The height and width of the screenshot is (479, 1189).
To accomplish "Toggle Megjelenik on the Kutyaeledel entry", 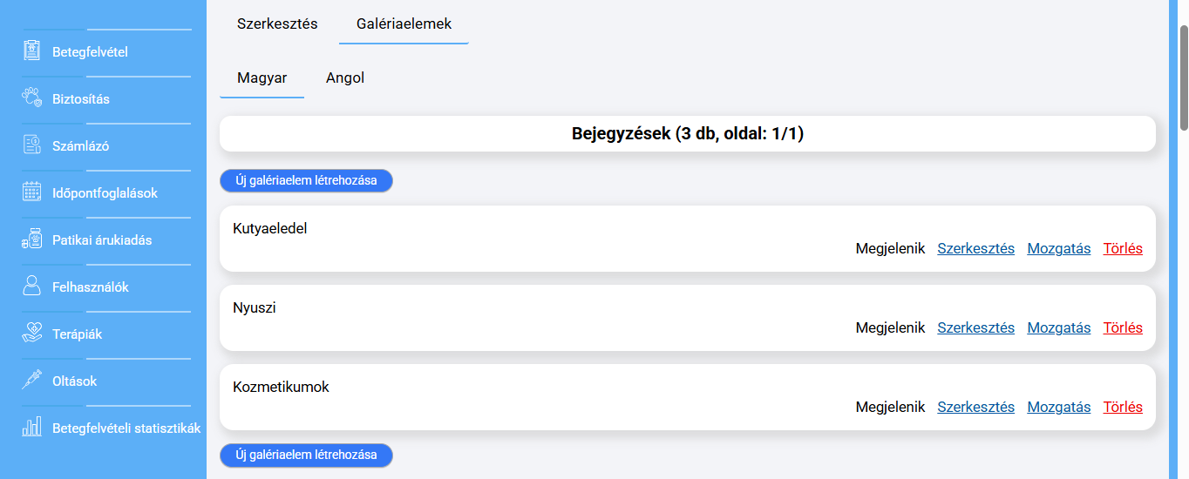I will tap(890, 248).
